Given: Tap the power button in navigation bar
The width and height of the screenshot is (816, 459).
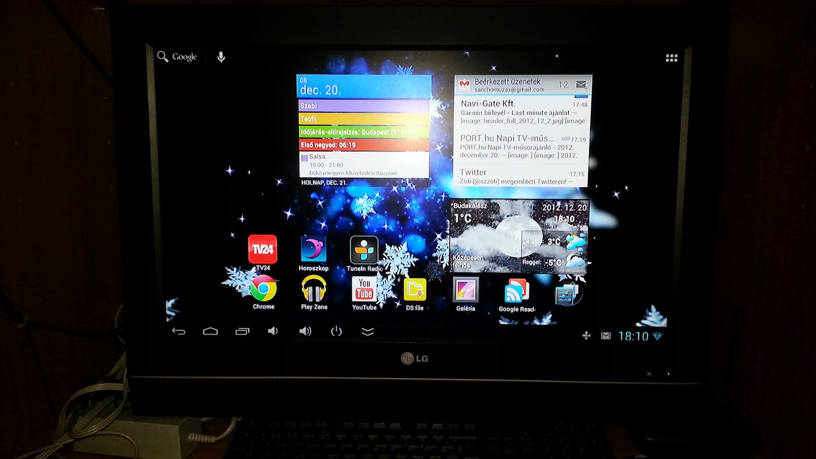Looking at the screenshot, I should [336, 331].
